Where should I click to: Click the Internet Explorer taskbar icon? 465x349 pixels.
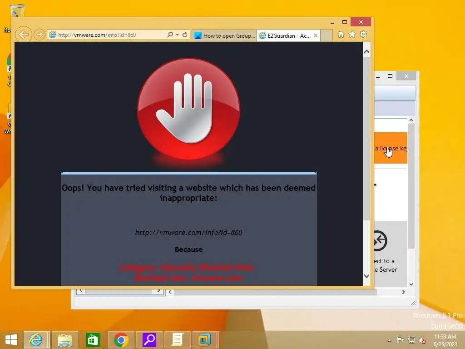[35, 340]
